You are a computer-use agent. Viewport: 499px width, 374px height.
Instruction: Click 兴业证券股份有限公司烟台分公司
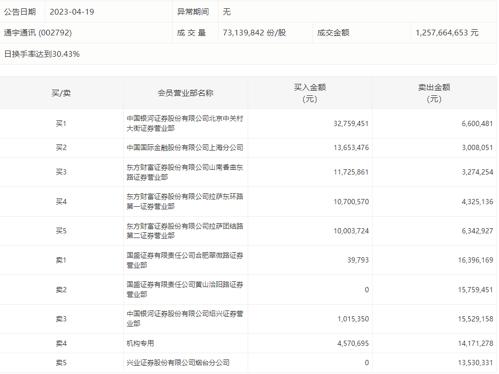click(178, 363)
